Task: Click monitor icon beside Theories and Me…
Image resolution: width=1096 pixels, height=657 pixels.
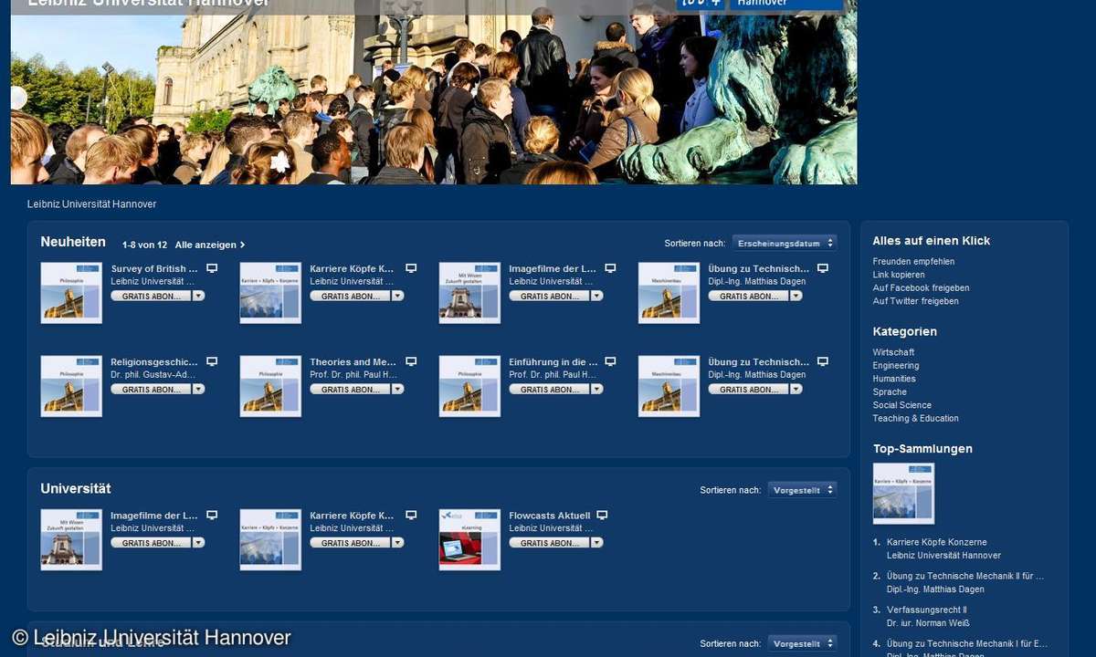Action: click(x=411, y=361)
